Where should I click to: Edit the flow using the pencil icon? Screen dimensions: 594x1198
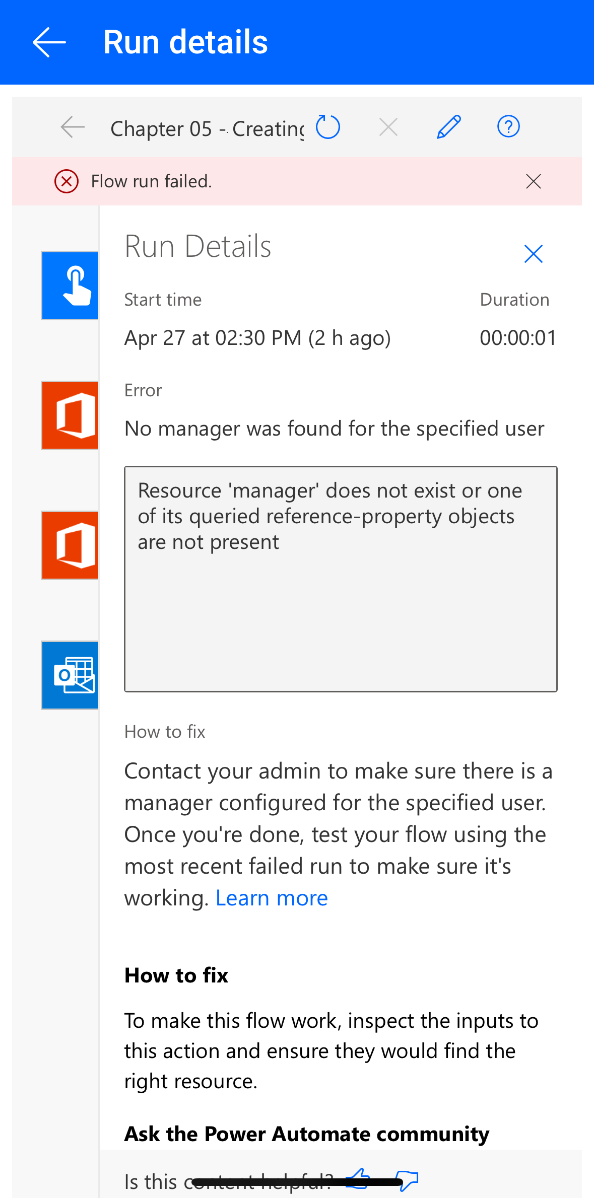point(448,127)
